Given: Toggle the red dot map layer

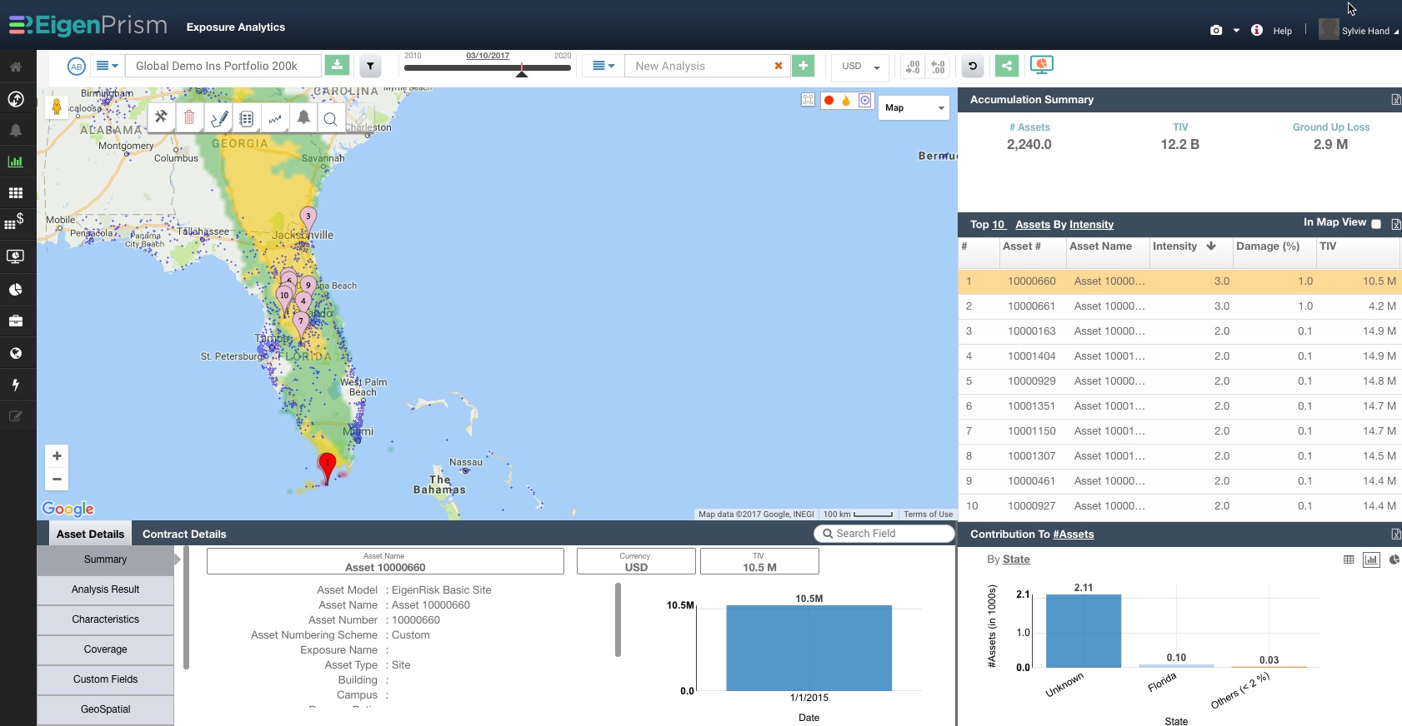Looking at the screenshot, I should [x=829, y=100].
